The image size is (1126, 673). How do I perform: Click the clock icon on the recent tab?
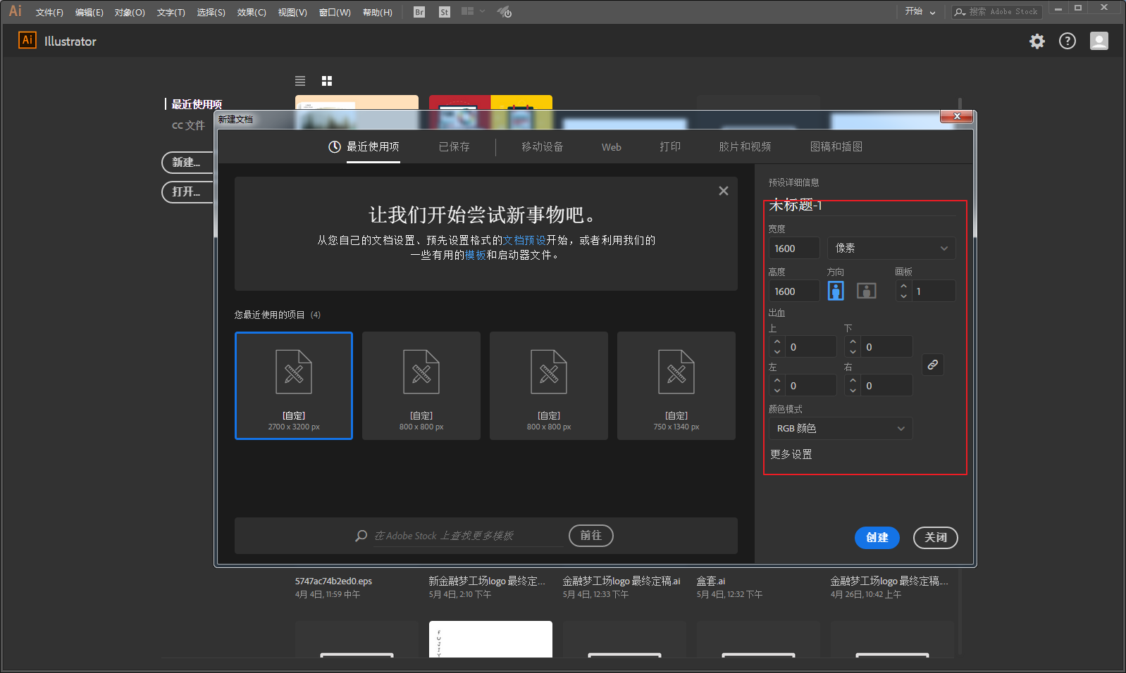click(335, 146)
